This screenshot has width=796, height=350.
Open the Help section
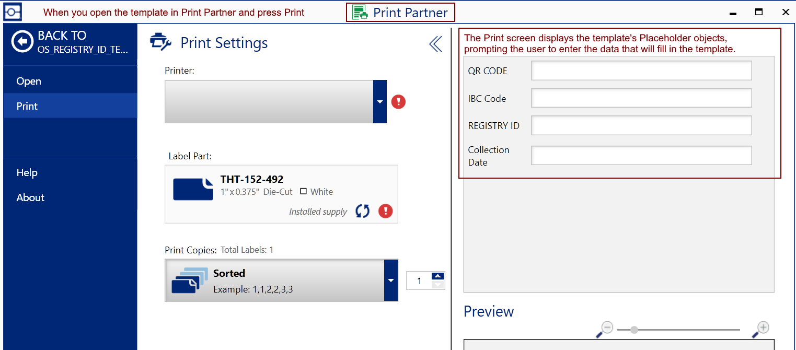point(27,172)
